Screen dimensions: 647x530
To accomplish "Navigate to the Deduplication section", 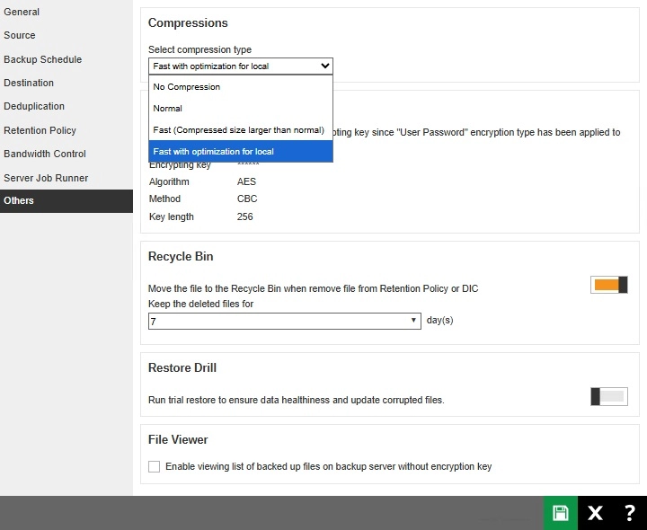I will [x=34, y=106].
